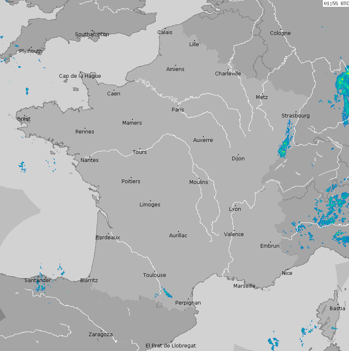Select the Paris city label
Viewport: 349px width, 351px height.
pyautogui.click(x=178, y=110)
